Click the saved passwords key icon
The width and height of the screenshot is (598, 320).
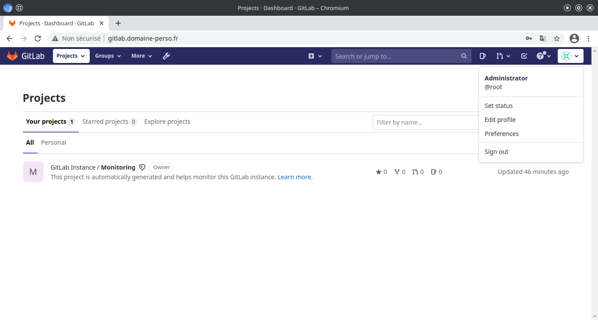click(x=529, y=38)
